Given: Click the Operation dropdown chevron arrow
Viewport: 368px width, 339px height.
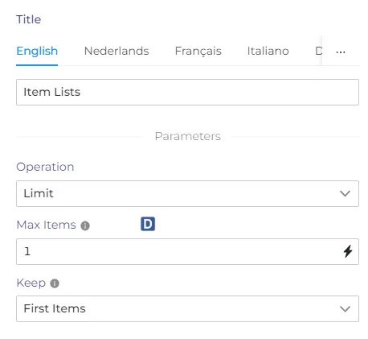Looking at the screenshot, I should pos(345,193).
